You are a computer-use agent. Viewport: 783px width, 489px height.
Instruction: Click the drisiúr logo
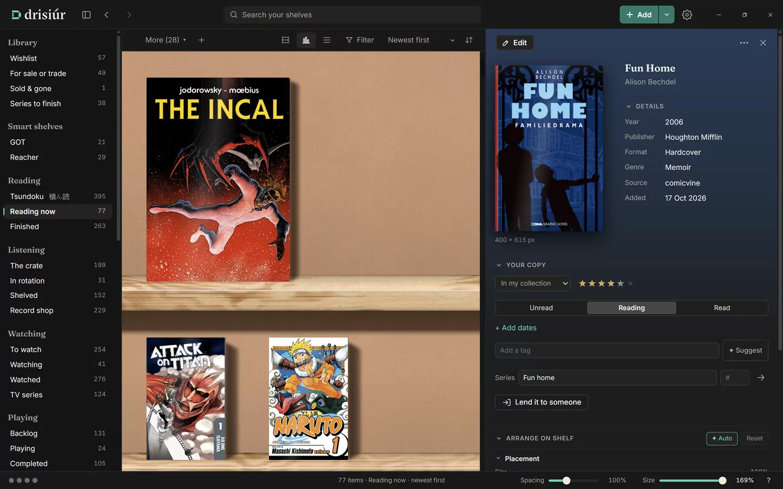pyautogui.click(x=39, y=15)
